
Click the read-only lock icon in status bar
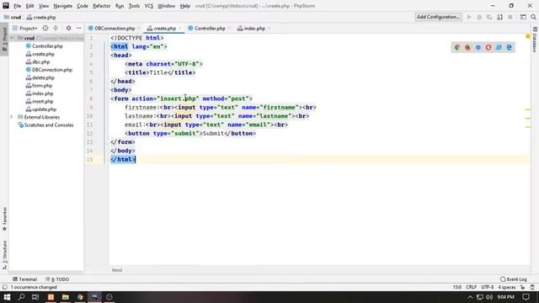point(523,287)
